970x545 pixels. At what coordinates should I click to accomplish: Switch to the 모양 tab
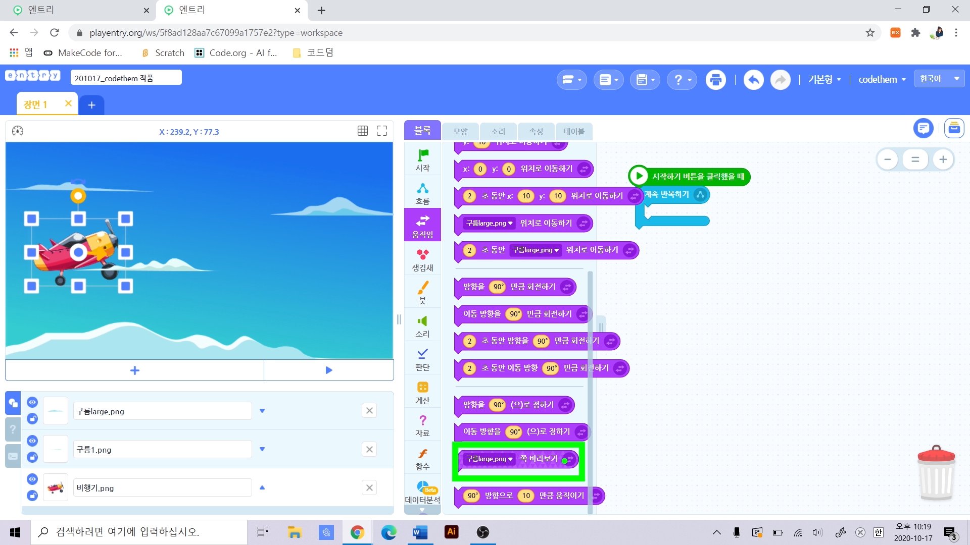pos(460,131)
